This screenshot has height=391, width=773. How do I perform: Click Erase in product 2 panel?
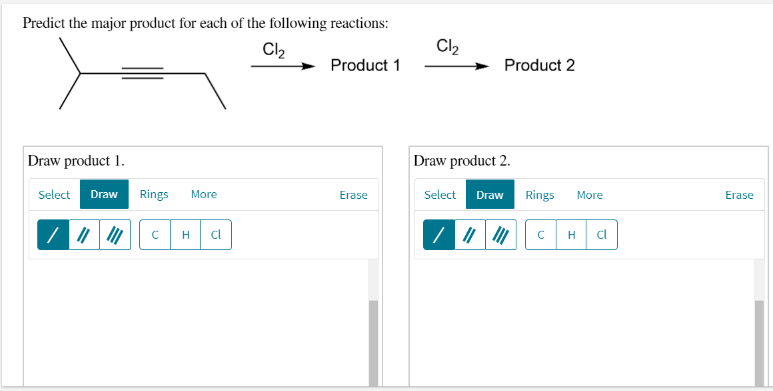739,195
